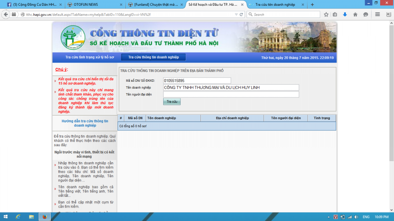Click the red V tray icon
The width and height of the screenshot is (394, 221).
coord(336,217)
